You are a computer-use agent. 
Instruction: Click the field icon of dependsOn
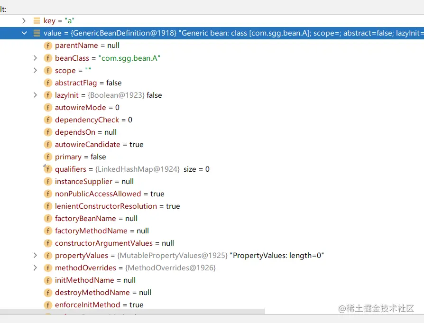(48, 132)
